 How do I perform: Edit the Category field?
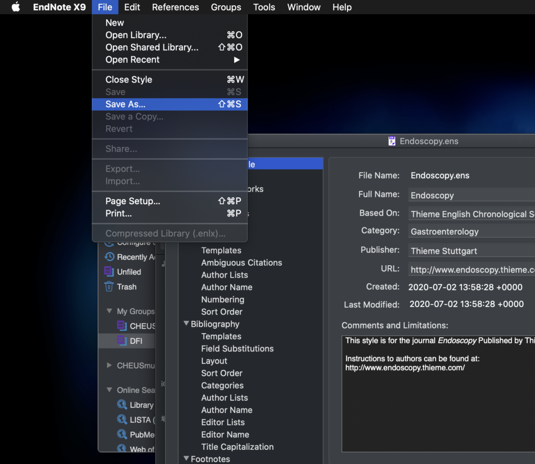(x=472, y=232)
